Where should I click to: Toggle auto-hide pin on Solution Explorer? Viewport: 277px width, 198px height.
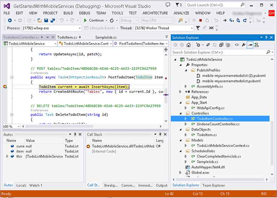click(266, 37)
